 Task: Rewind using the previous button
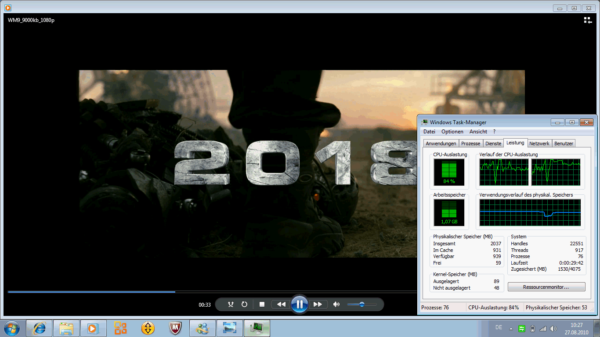[281, 304]
